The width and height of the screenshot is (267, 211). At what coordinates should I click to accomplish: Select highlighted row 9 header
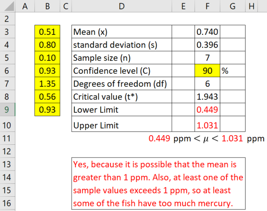(8, 110)
